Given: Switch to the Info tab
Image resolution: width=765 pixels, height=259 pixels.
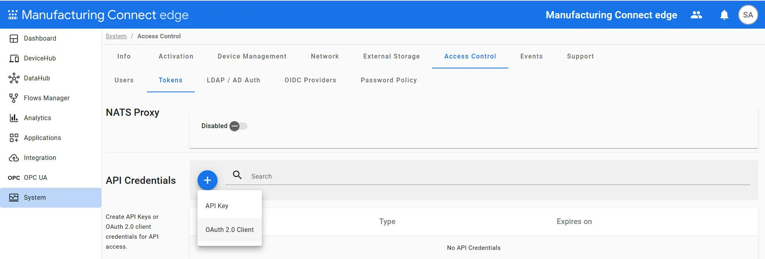Looking at the screenshot, I should [x=124, y=56].
